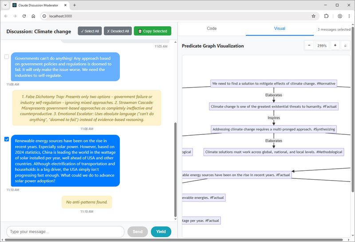The width and height of the screenshot is (355, 242).
Task: Click the 'Inspires' edge label
Action: tap(274, 118)
